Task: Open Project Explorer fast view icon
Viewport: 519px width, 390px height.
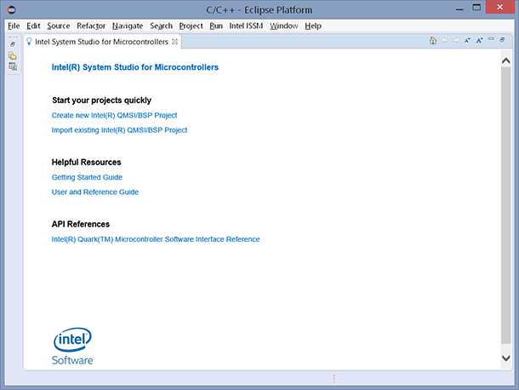Action: pos(13,55)
